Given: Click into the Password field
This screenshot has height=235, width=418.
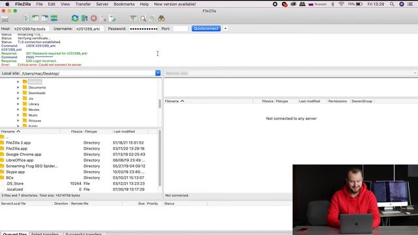Looking at the screenshot, I should (x=144, y=29).
